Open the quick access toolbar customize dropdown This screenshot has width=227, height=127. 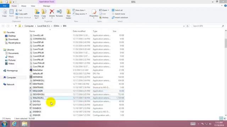13,2
